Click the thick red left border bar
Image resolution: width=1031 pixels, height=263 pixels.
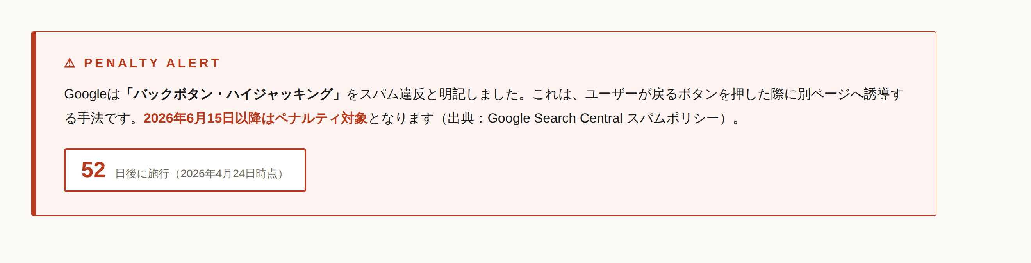tap(34, 124)
